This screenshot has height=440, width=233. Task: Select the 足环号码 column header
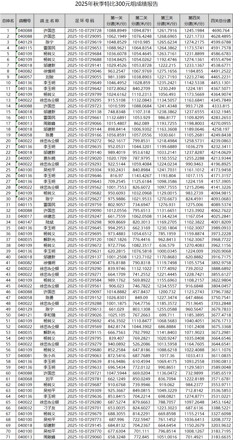[84, 21]
